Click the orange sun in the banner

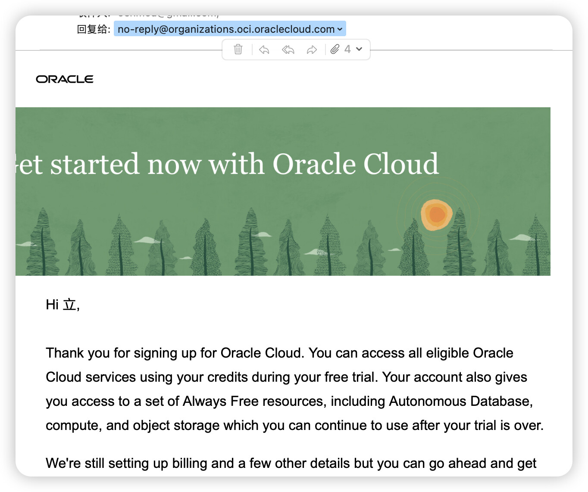[x=437, y=215]
